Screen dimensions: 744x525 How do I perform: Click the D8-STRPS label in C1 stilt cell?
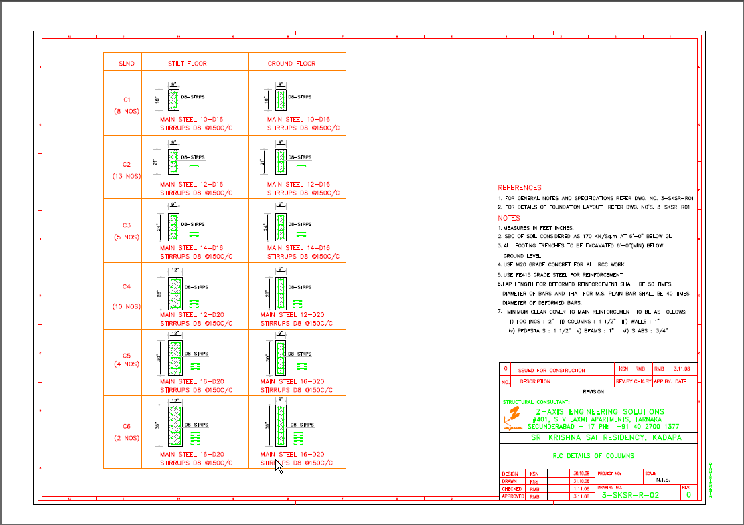pyautogui.click(x=193, y=97)
